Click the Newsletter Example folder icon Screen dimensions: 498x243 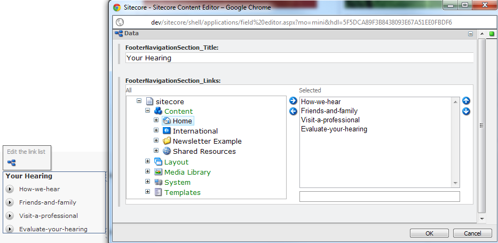click(167, 140)
